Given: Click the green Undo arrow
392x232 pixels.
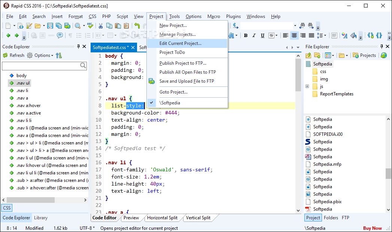Looking at the screenshot, I should (x=137, y=26).
